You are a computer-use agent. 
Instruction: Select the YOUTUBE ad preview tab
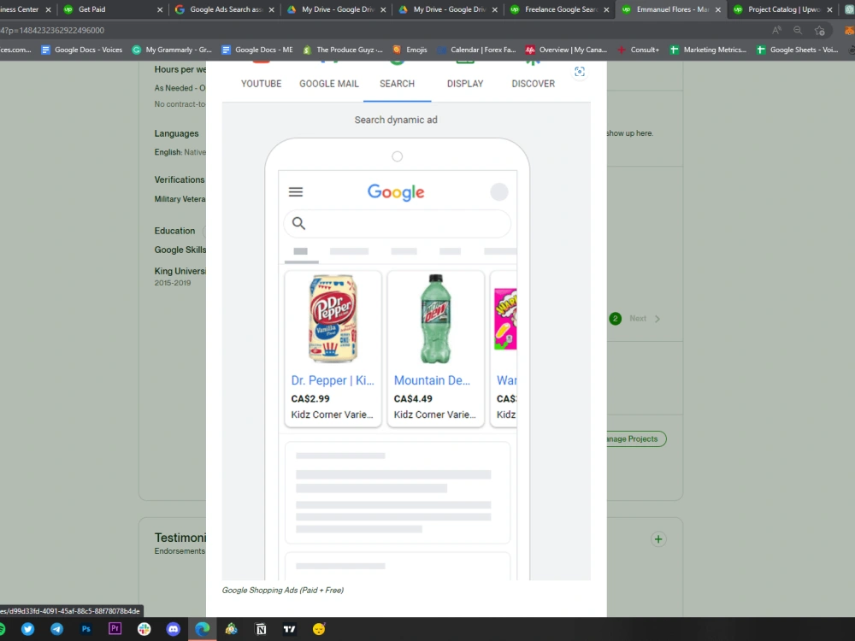point(261,84)
